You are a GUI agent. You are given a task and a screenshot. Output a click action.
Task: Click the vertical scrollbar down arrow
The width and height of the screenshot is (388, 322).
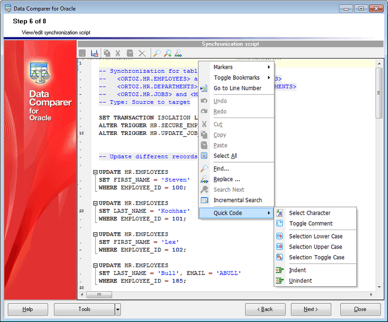point(379,287)
